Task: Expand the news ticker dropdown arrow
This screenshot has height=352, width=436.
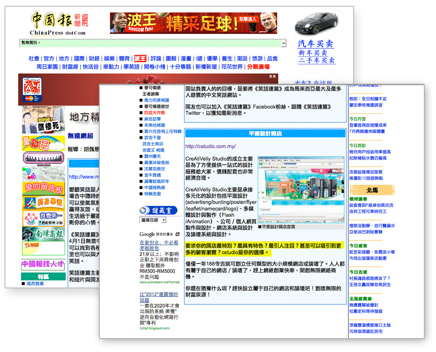Action: point(284,43)
